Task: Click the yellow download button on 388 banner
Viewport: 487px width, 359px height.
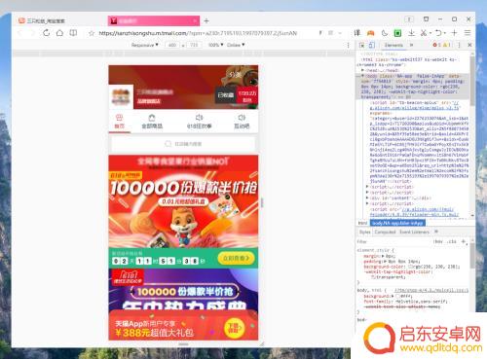Action: 234,329
